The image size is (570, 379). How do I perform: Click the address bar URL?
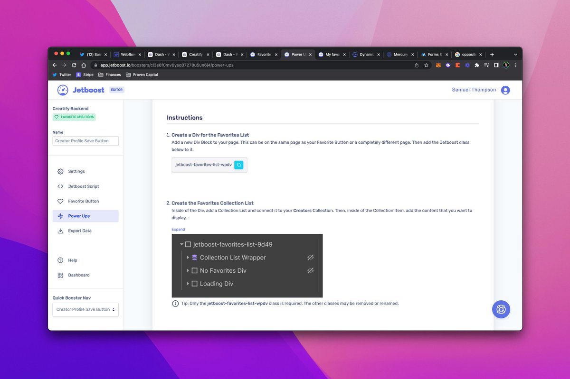point(166,65)
